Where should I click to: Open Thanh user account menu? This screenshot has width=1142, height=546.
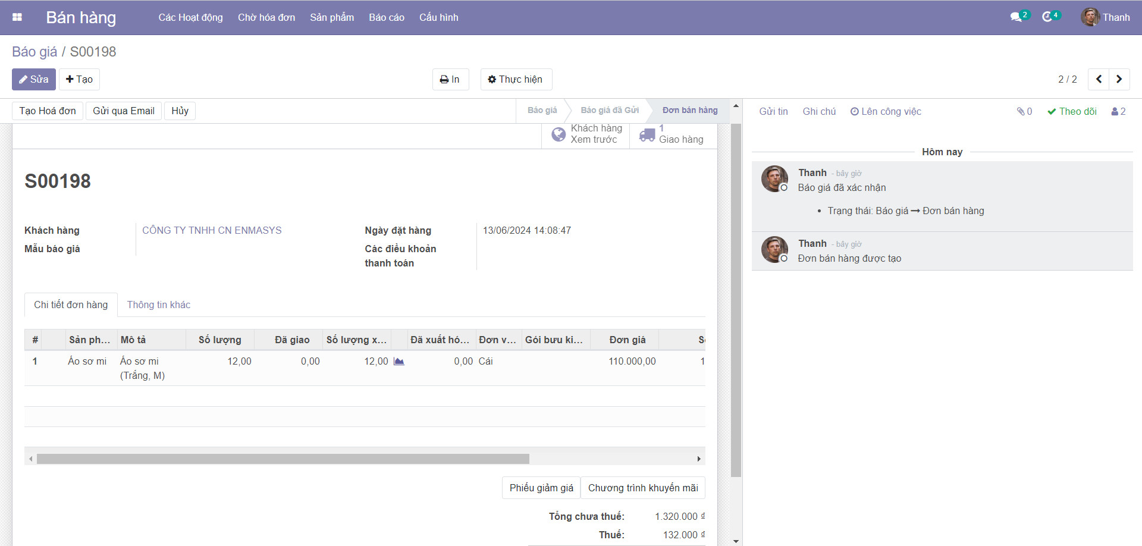1106,17
